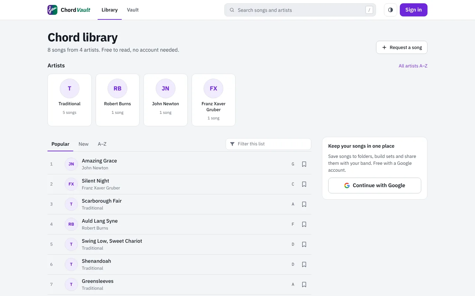This screenshot has height=296, width=475.
Task: Open the Swing Low, Sweet Chariot title
Action: pyautogui.click(x=112, y=241)
